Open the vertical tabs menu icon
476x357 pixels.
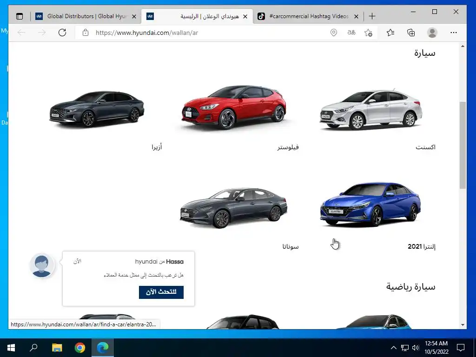click(x=20, y=16)
